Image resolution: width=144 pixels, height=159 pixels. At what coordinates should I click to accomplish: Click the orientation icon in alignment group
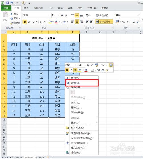(x=87, y=15)
